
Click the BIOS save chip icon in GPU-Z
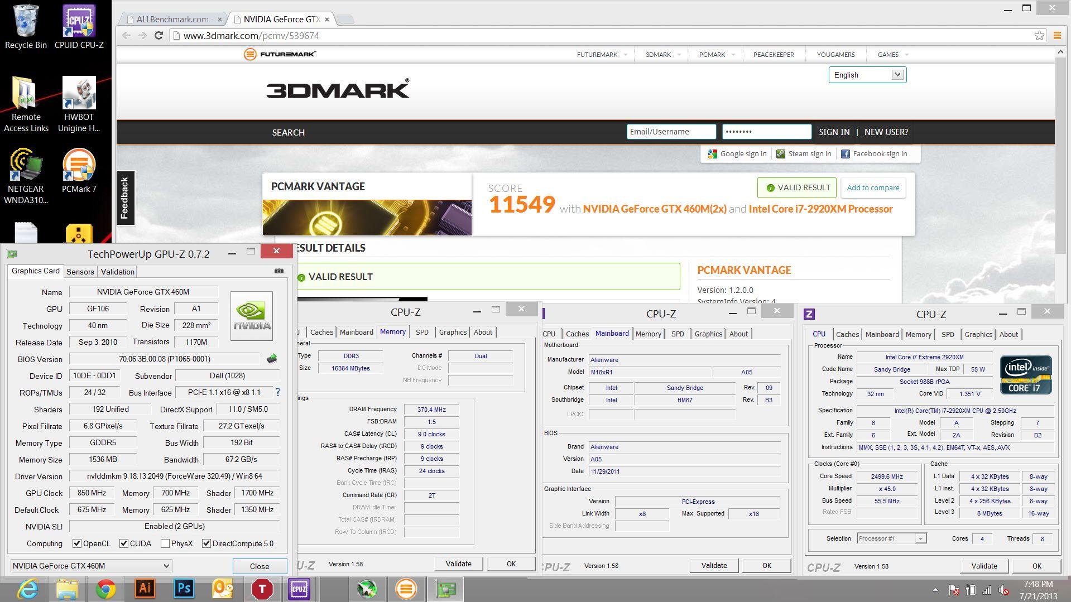point(272,359)
